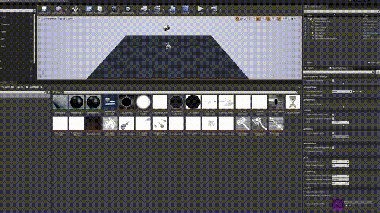The image size is (380, 213).
Task: Click the Launch toolbar icon
Action: (214, 9)
